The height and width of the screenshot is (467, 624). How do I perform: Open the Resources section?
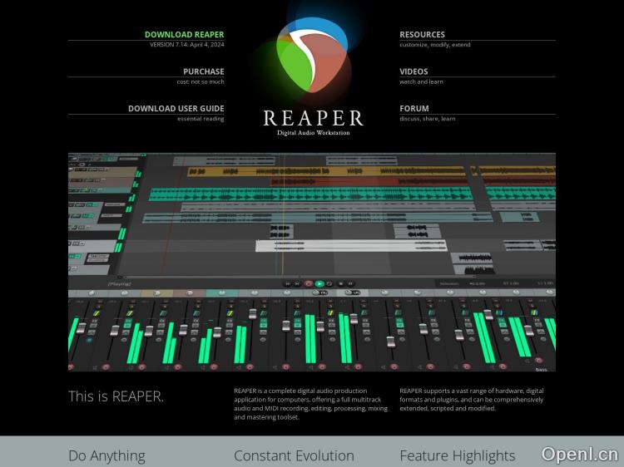tap(422, 35)
